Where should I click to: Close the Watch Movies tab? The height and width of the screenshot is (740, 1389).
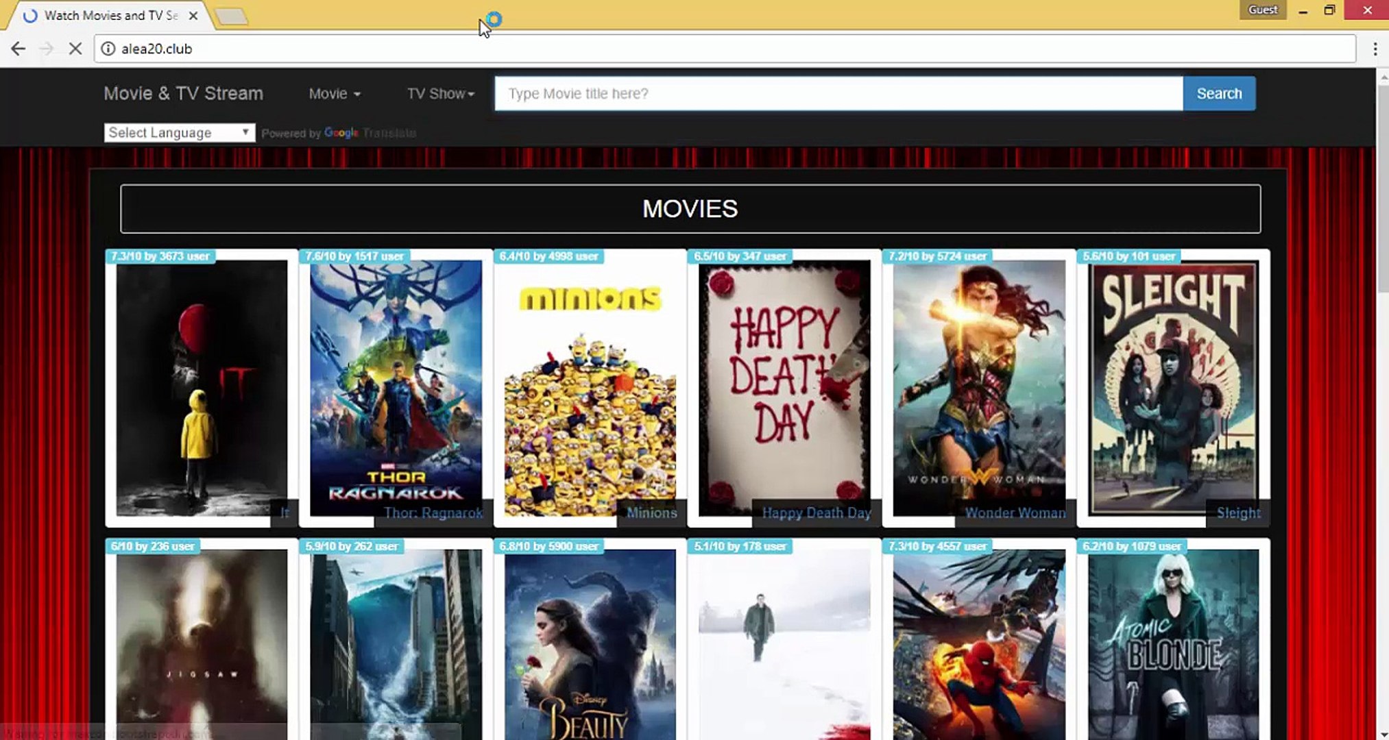[193, 15]
